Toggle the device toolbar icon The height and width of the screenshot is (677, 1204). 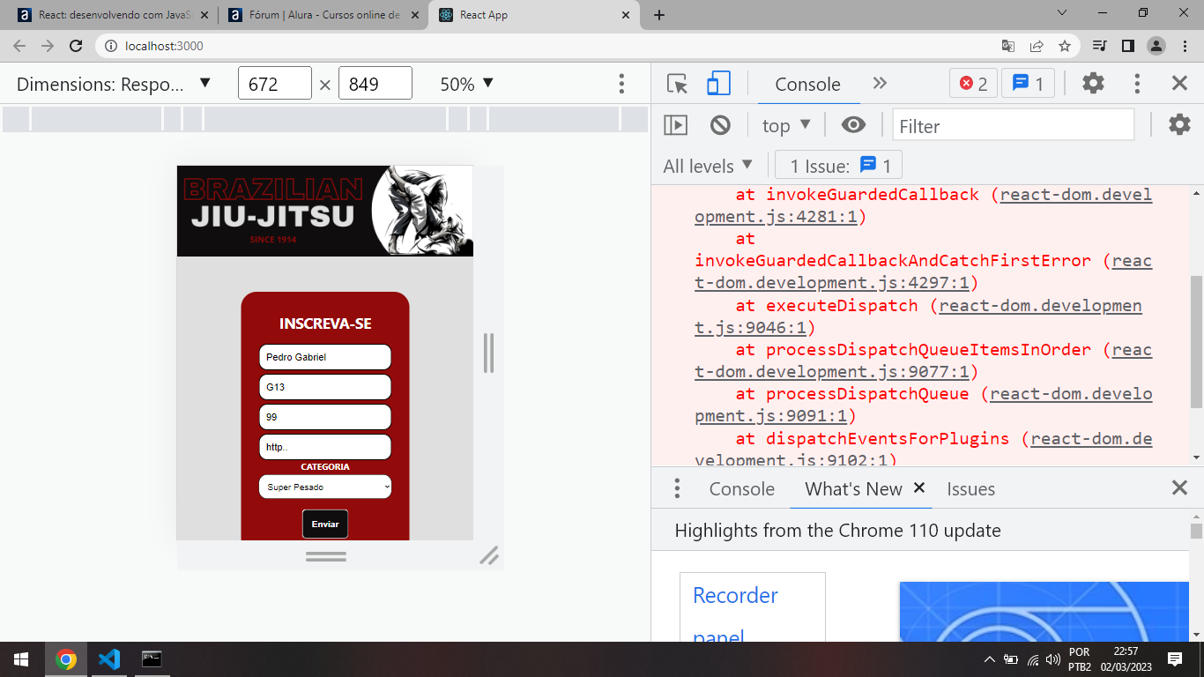point(718,84)
